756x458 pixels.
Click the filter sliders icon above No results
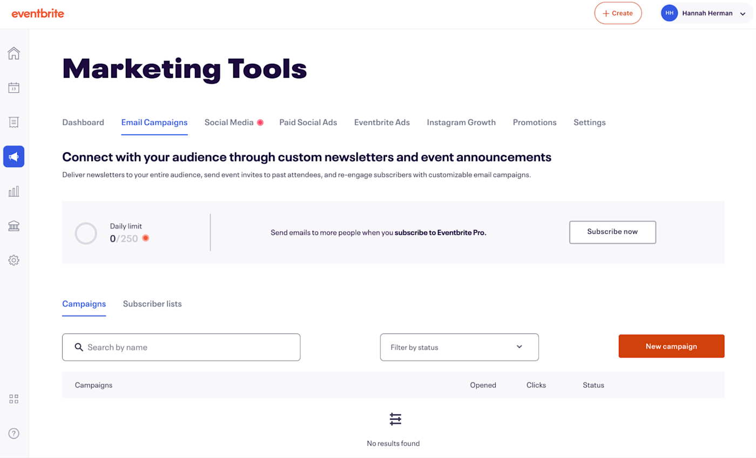coord(395,419)
